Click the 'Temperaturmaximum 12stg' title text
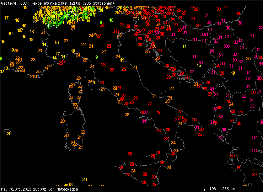 pyautogui.click(x=55, y=3)
